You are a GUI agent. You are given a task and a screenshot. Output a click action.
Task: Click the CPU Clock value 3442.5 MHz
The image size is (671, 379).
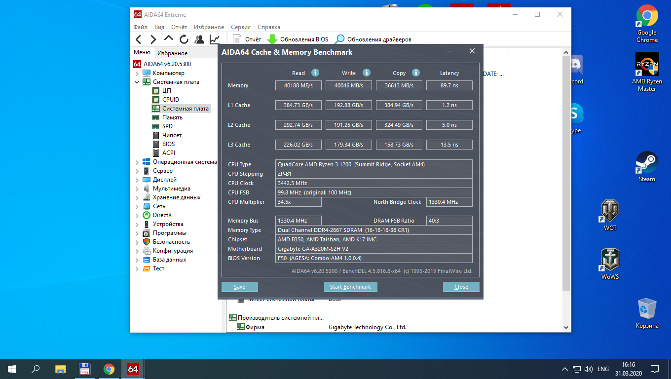point(374,183)
